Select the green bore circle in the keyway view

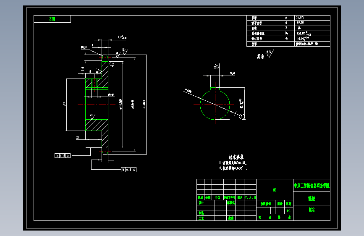click(x=215, y=105)
